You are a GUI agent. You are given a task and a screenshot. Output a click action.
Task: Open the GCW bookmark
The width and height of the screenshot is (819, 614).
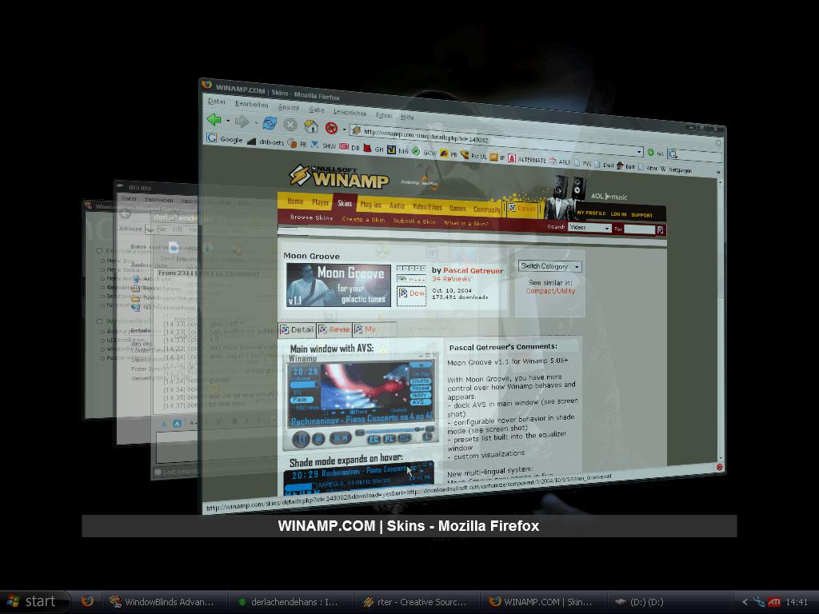click(x=425, y=152)
